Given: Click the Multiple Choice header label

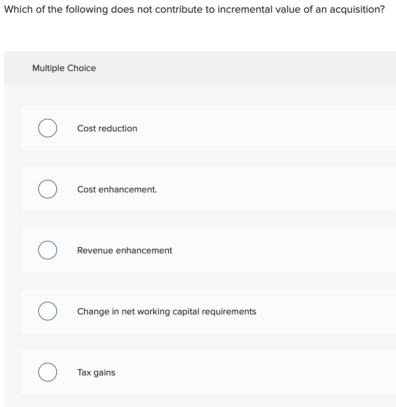Looking at the screenshot, I should pos(64,68).
